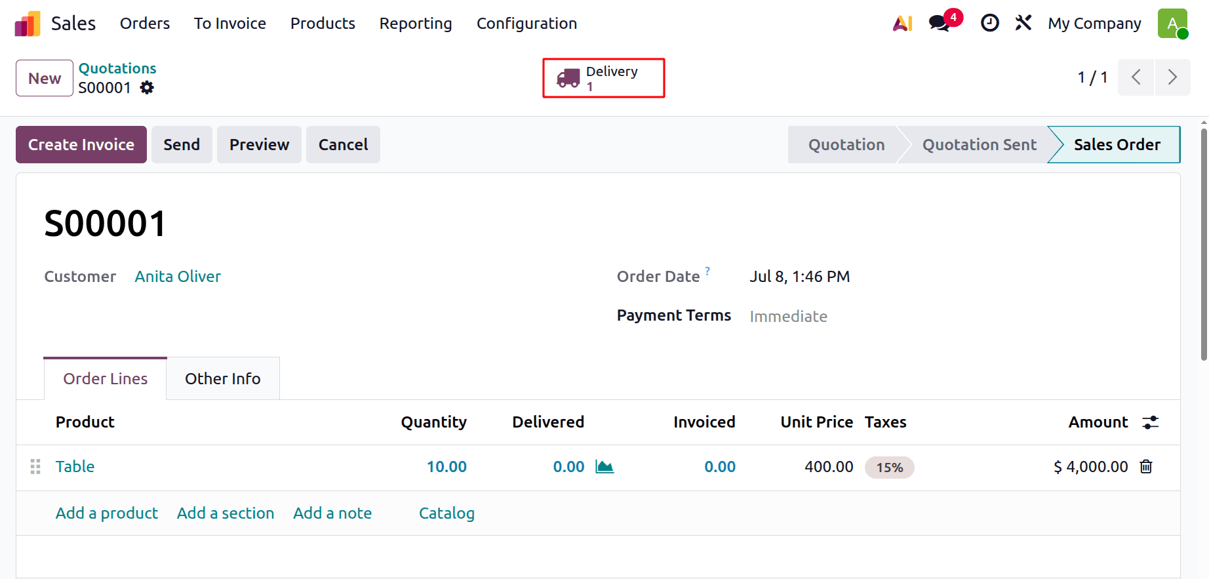The height and width of the screenshot is (579, 1209).
Task: Click the Product column header
Action: (85, 422)
